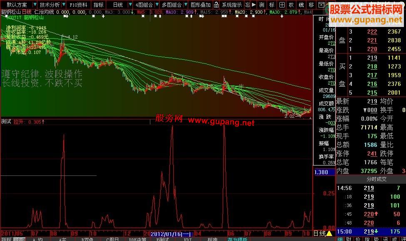This screenshot has width=406, height=241.
Task: Click the 测 toolbar icon
Action: [x=262, y=5]
